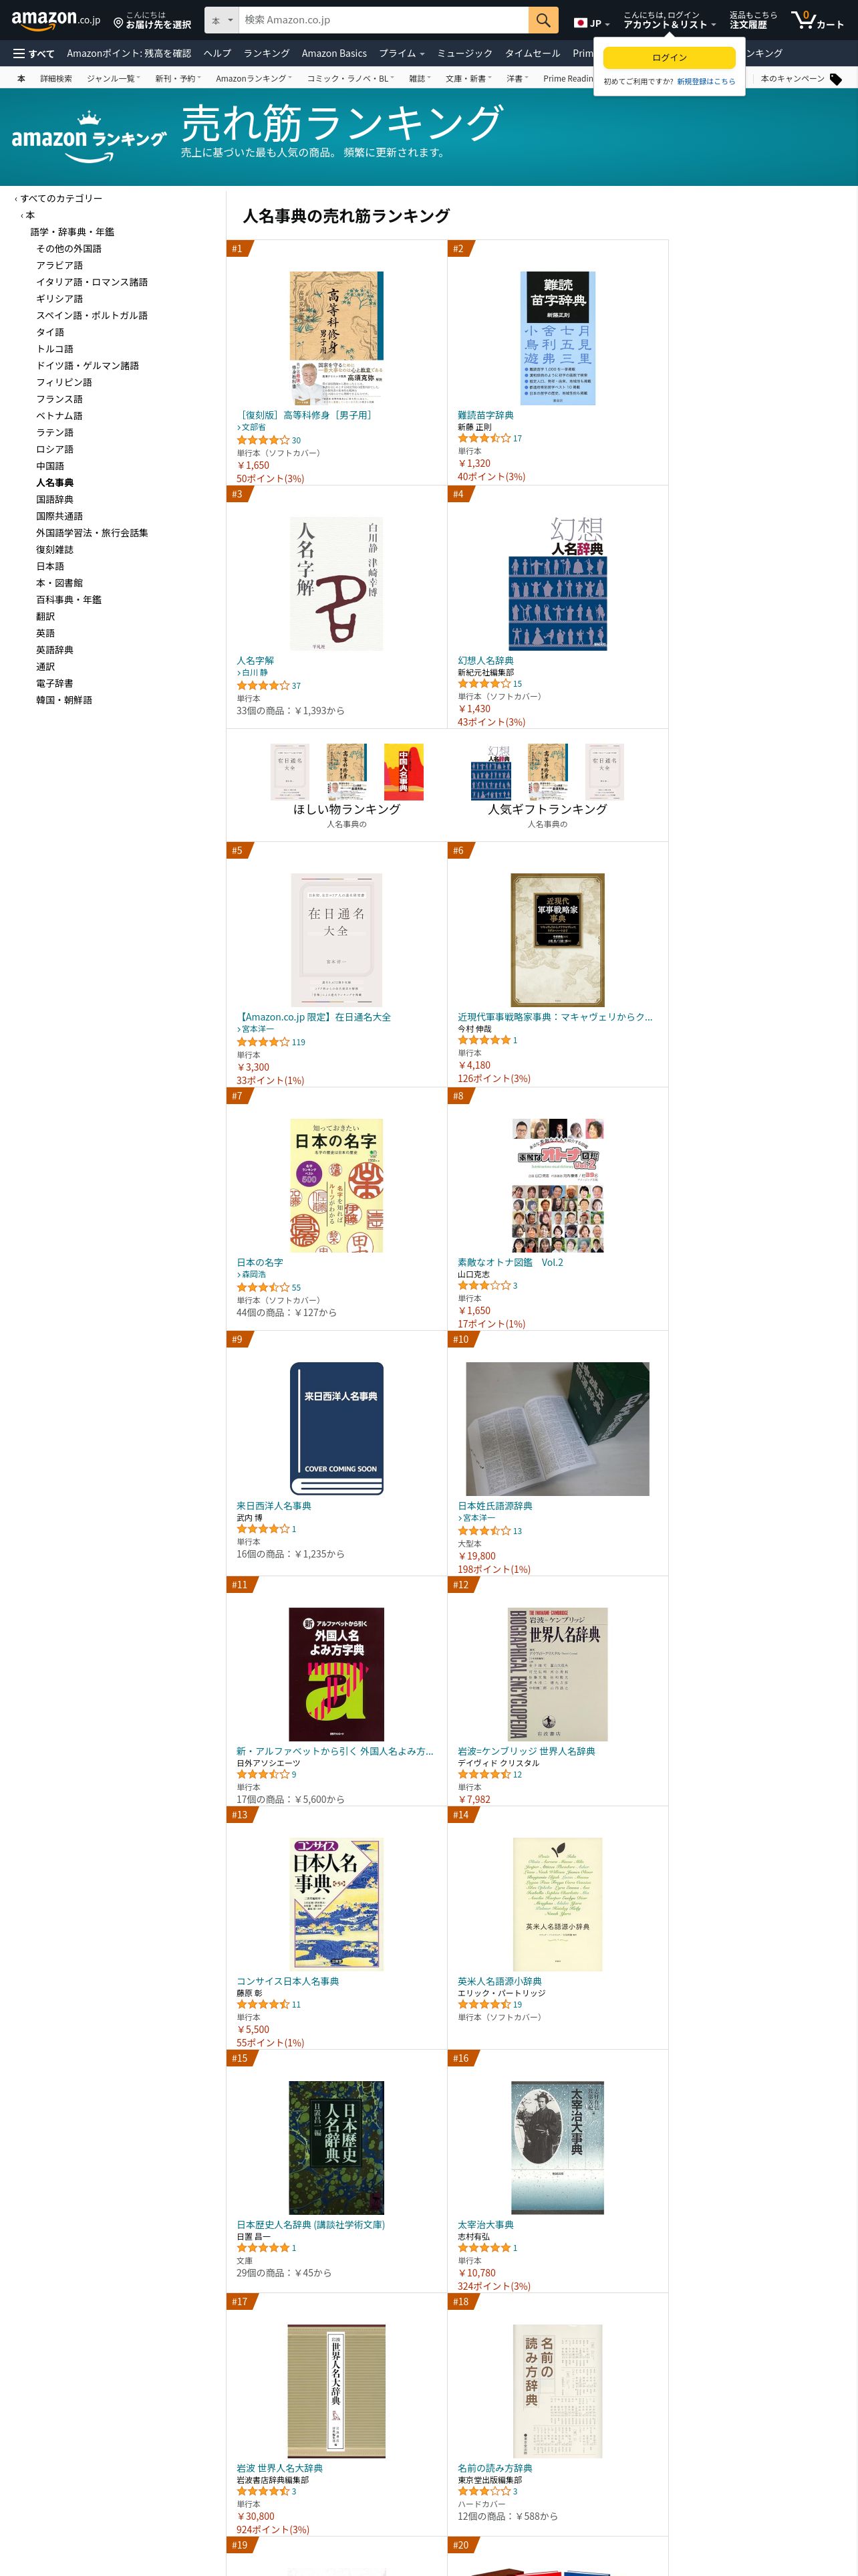Open the ヘルプ menu item
Viewport: 858px width, 2576px height.
click(217, 53)
